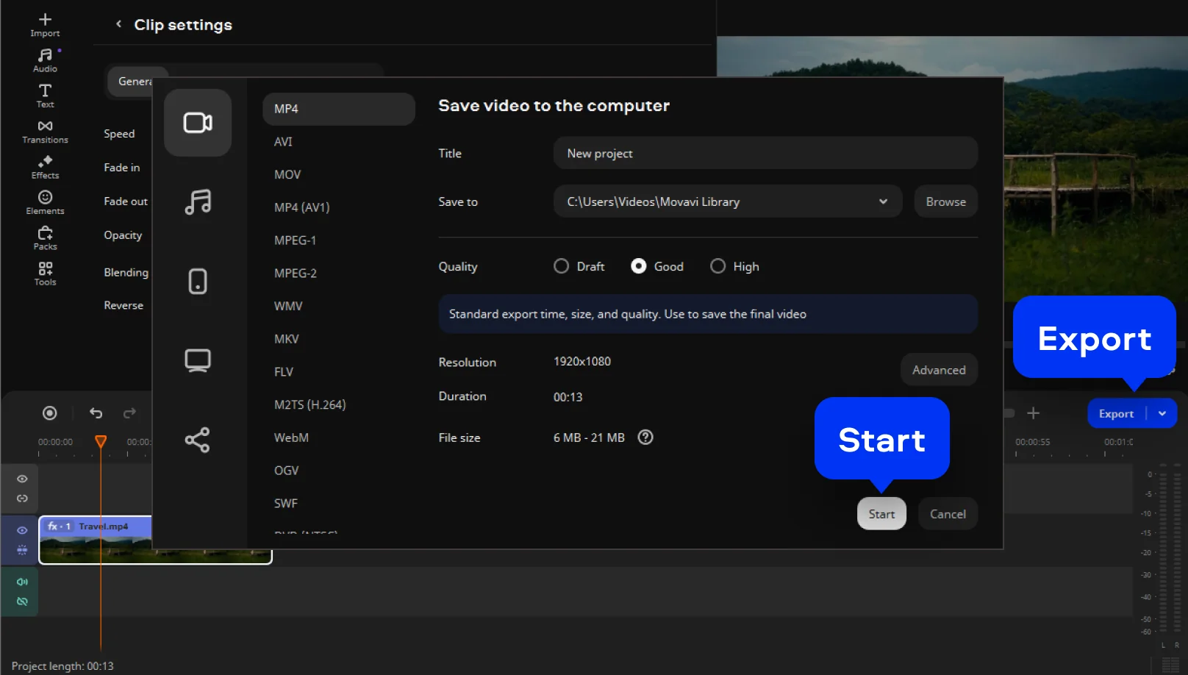The height and width of the screenshot is (675, 1188).
Task: Select Draft quality
Action: click(x=562, y=266)
